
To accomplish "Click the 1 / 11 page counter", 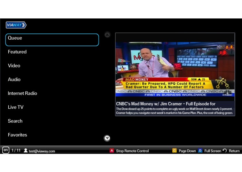I will pos(16,150).
